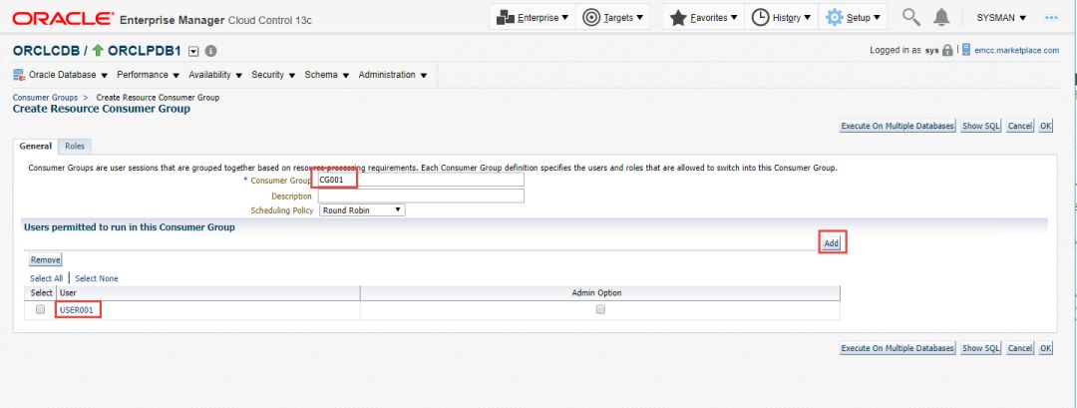This screenshot has height=408, width=1077.
Task: Open the SYSMAN user dropdown
Action: click(1001, 18)
